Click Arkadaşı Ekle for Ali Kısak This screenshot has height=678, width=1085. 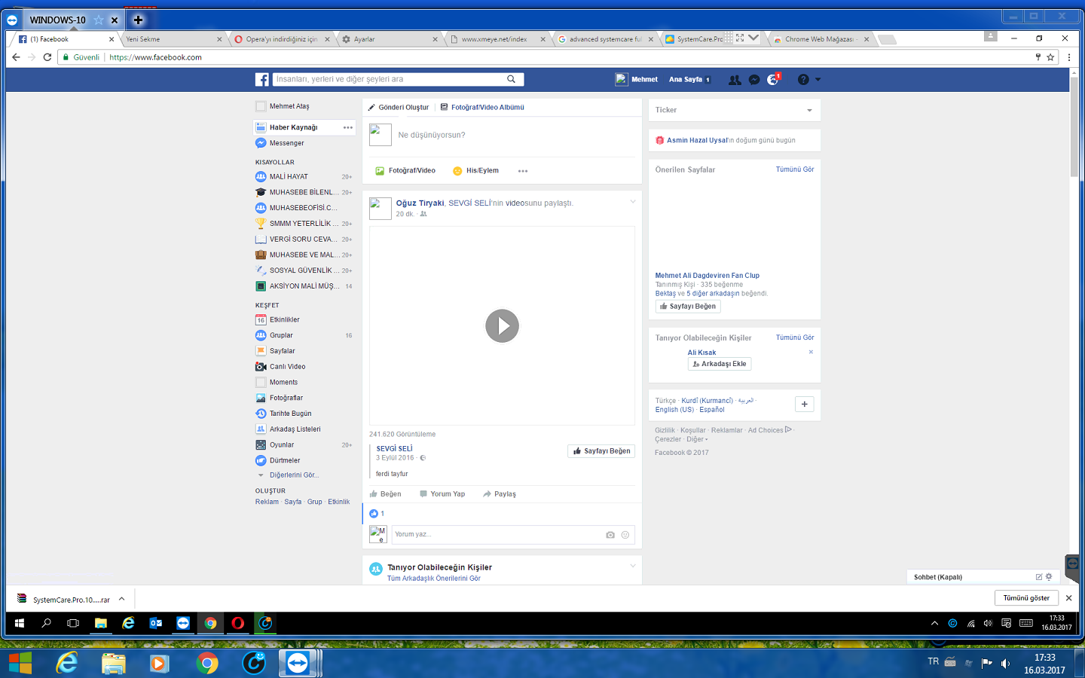[720, 364]
